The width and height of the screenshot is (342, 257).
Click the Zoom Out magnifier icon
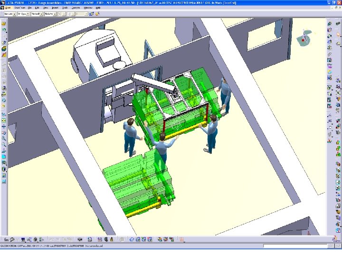point(4,145)
